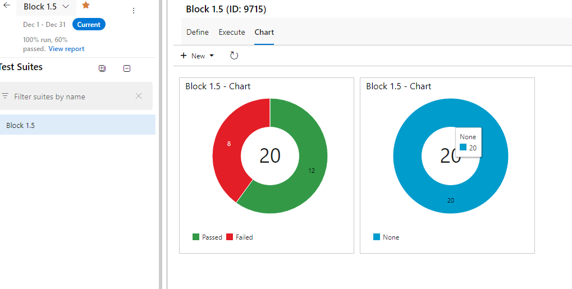
Task: Clear the suite filter with X
Action: tap(139, 96)
